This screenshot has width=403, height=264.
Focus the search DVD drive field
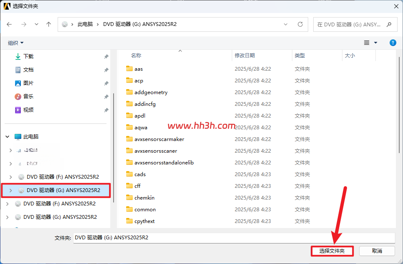point(355,24)
